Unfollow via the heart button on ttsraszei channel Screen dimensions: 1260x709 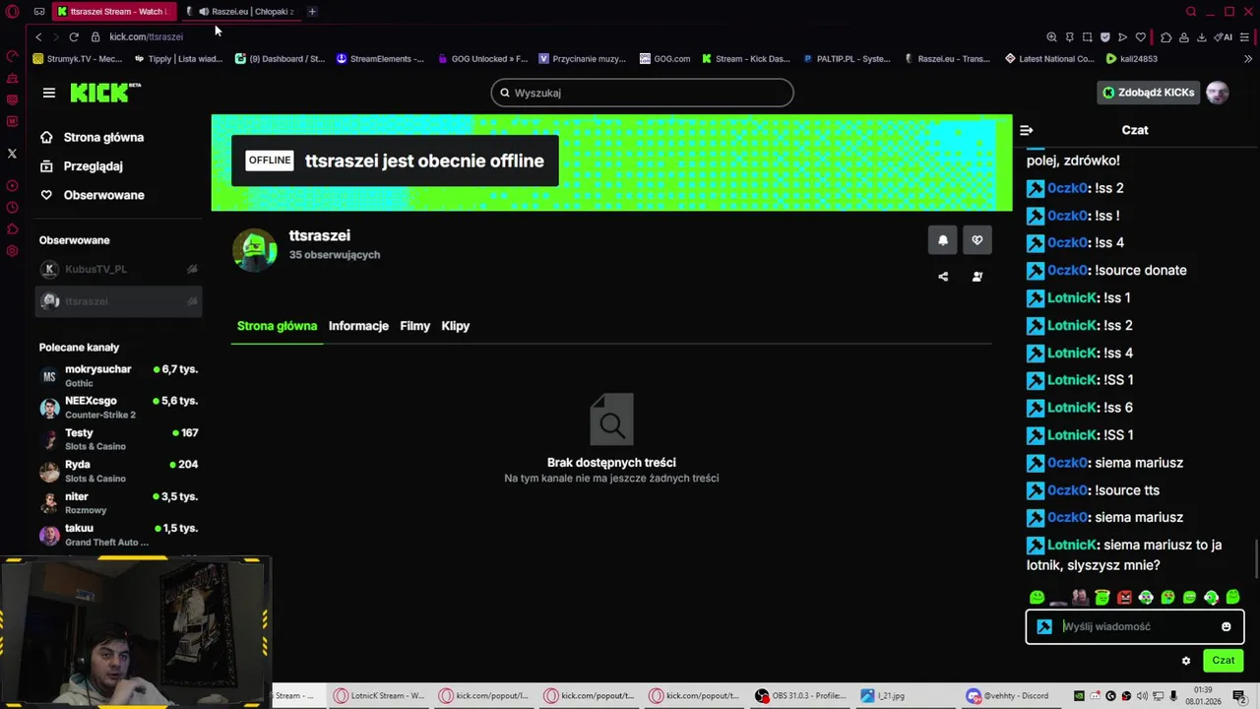[976, 240]
